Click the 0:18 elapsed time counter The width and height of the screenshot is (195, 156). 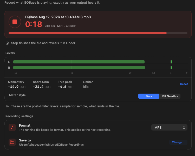[x=34, y=24]
